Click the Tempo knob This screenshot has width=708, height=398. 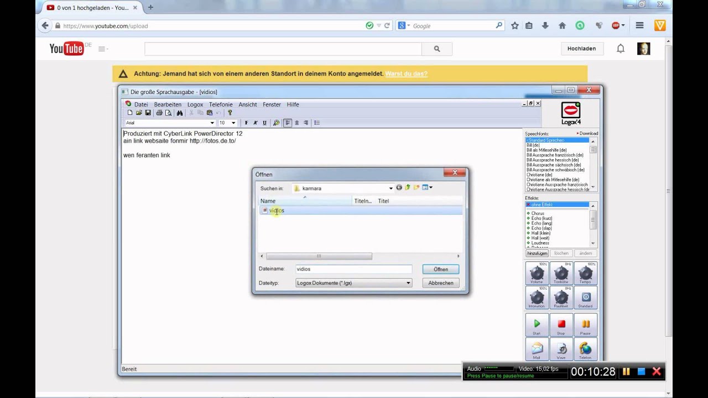(x=585, y=273)
